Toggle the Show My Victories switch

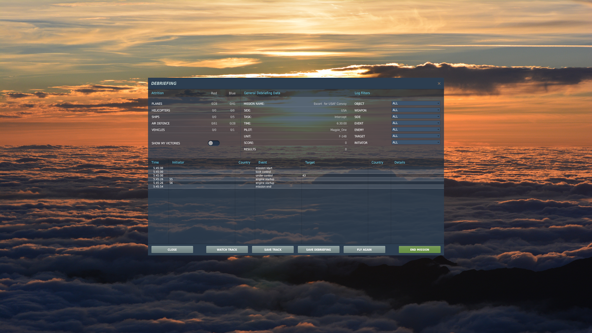pos(214,143)
